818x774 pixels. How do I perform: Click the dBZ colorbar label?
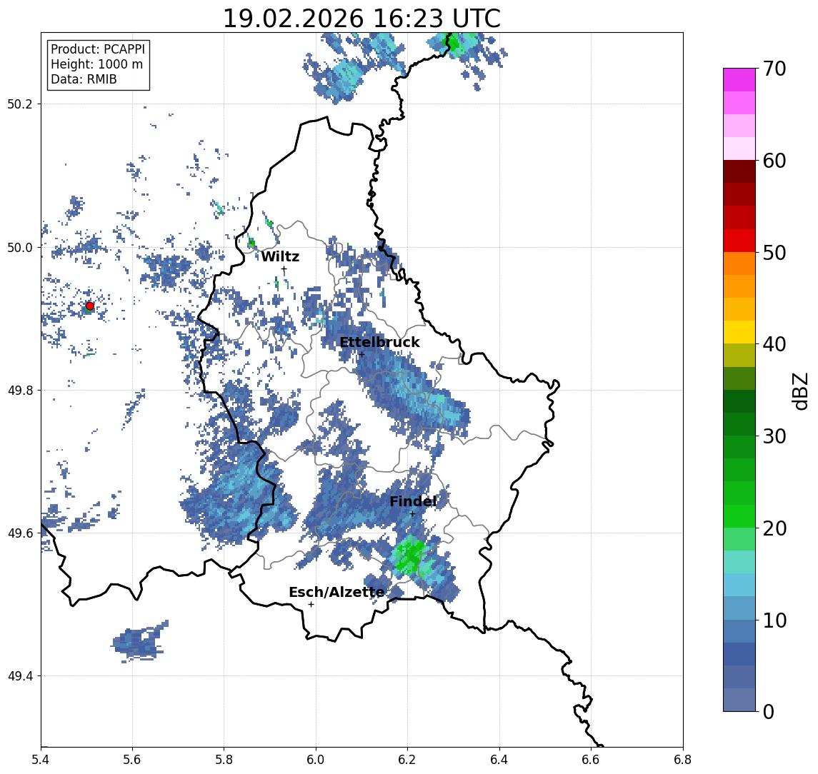801,391
